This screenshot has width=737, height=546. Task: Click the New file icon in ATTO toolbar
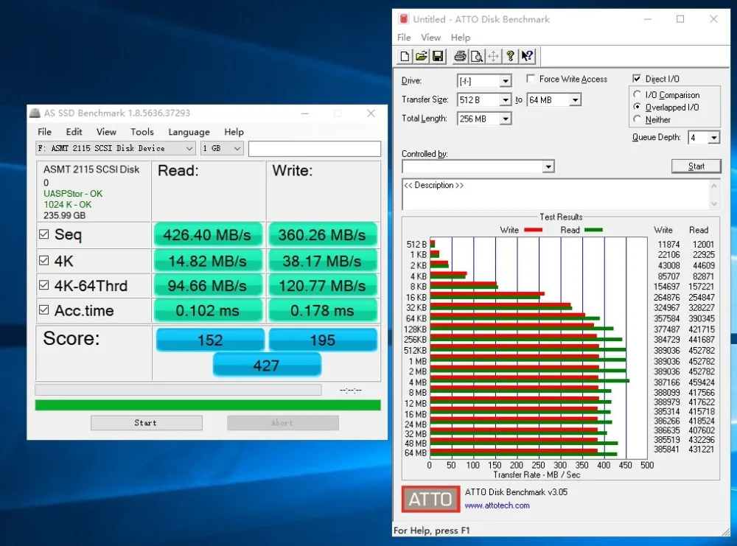pos(405,57)
